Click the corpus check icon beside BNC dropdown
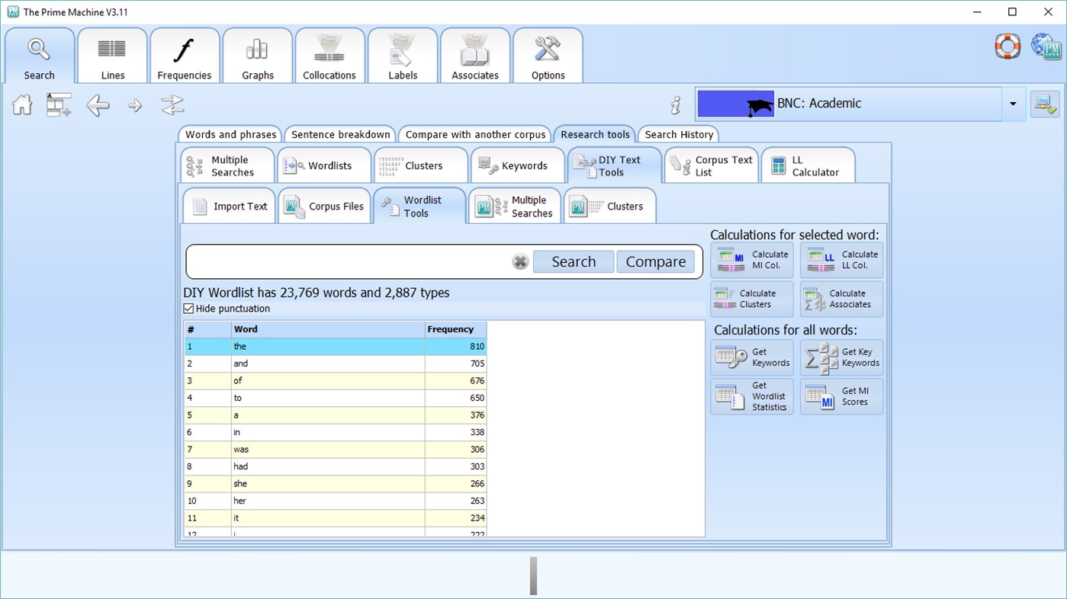1067x599 pixels. tap(1045, 104)
